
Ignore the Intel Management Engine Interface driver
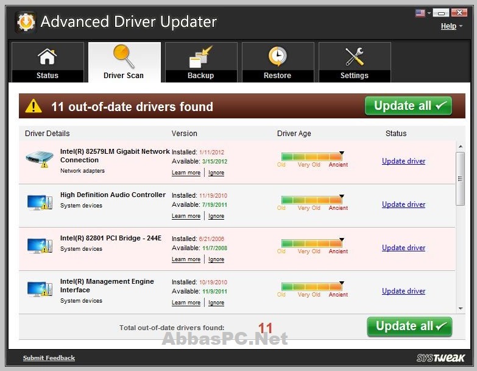[x=216, y=302]
